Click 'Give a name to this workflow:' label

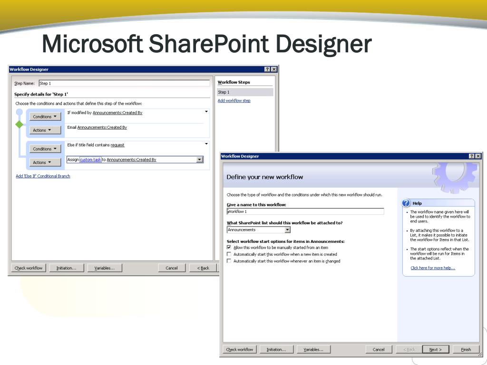click(x=256, y=205)
